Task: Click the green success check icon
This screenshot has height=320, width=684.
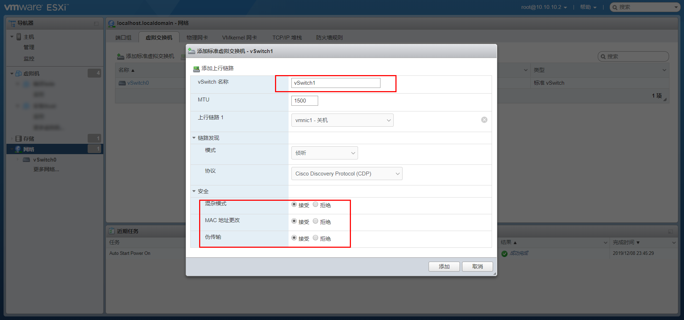Action: click(x=504, y=253)
